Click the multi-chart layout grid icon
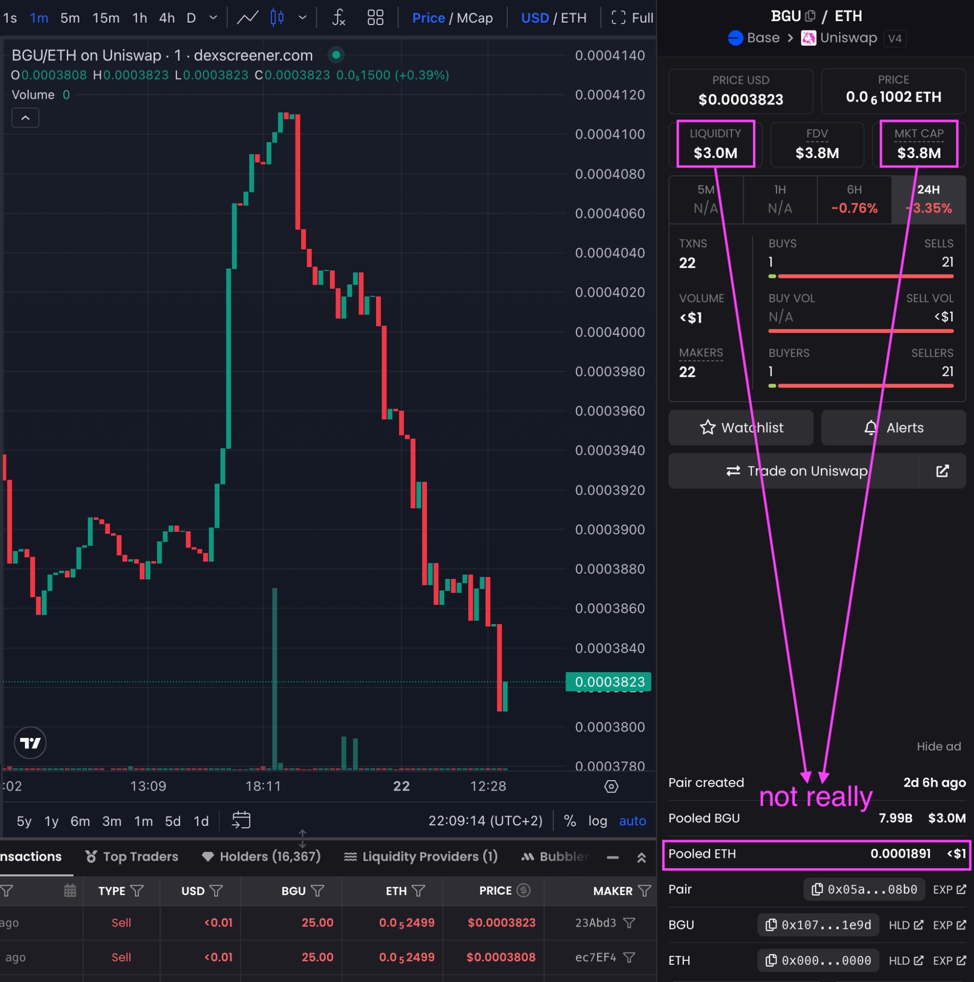This screenshot has width=974, height=982. (x=375, y=18)
